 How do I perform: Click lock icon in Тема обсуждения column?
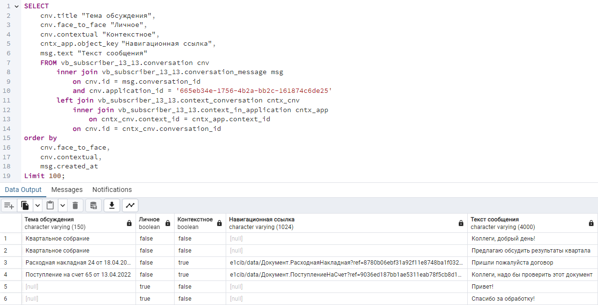coord(129,223)
